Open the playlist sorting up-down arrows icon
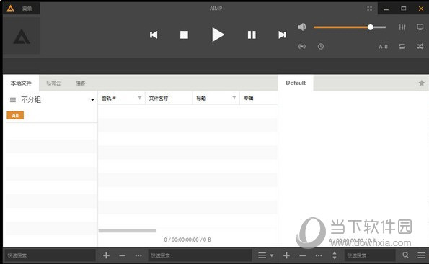This screenshot has height=264, width=429. [335, 255]
